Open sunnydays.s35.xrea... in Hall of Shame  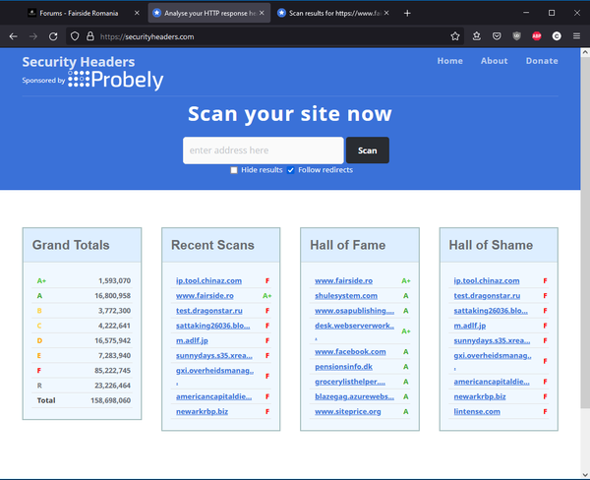tap(492, 340)
